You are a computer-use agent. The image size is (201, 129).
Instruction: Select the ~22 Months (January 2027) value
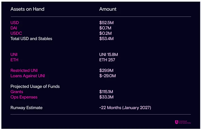point(125,108)
